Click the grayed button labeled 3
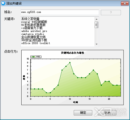Image resolution: width=130 pixels, height=120 pixels. 111,12
